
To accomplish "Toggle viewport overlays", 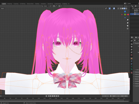I will pos(114,8).
